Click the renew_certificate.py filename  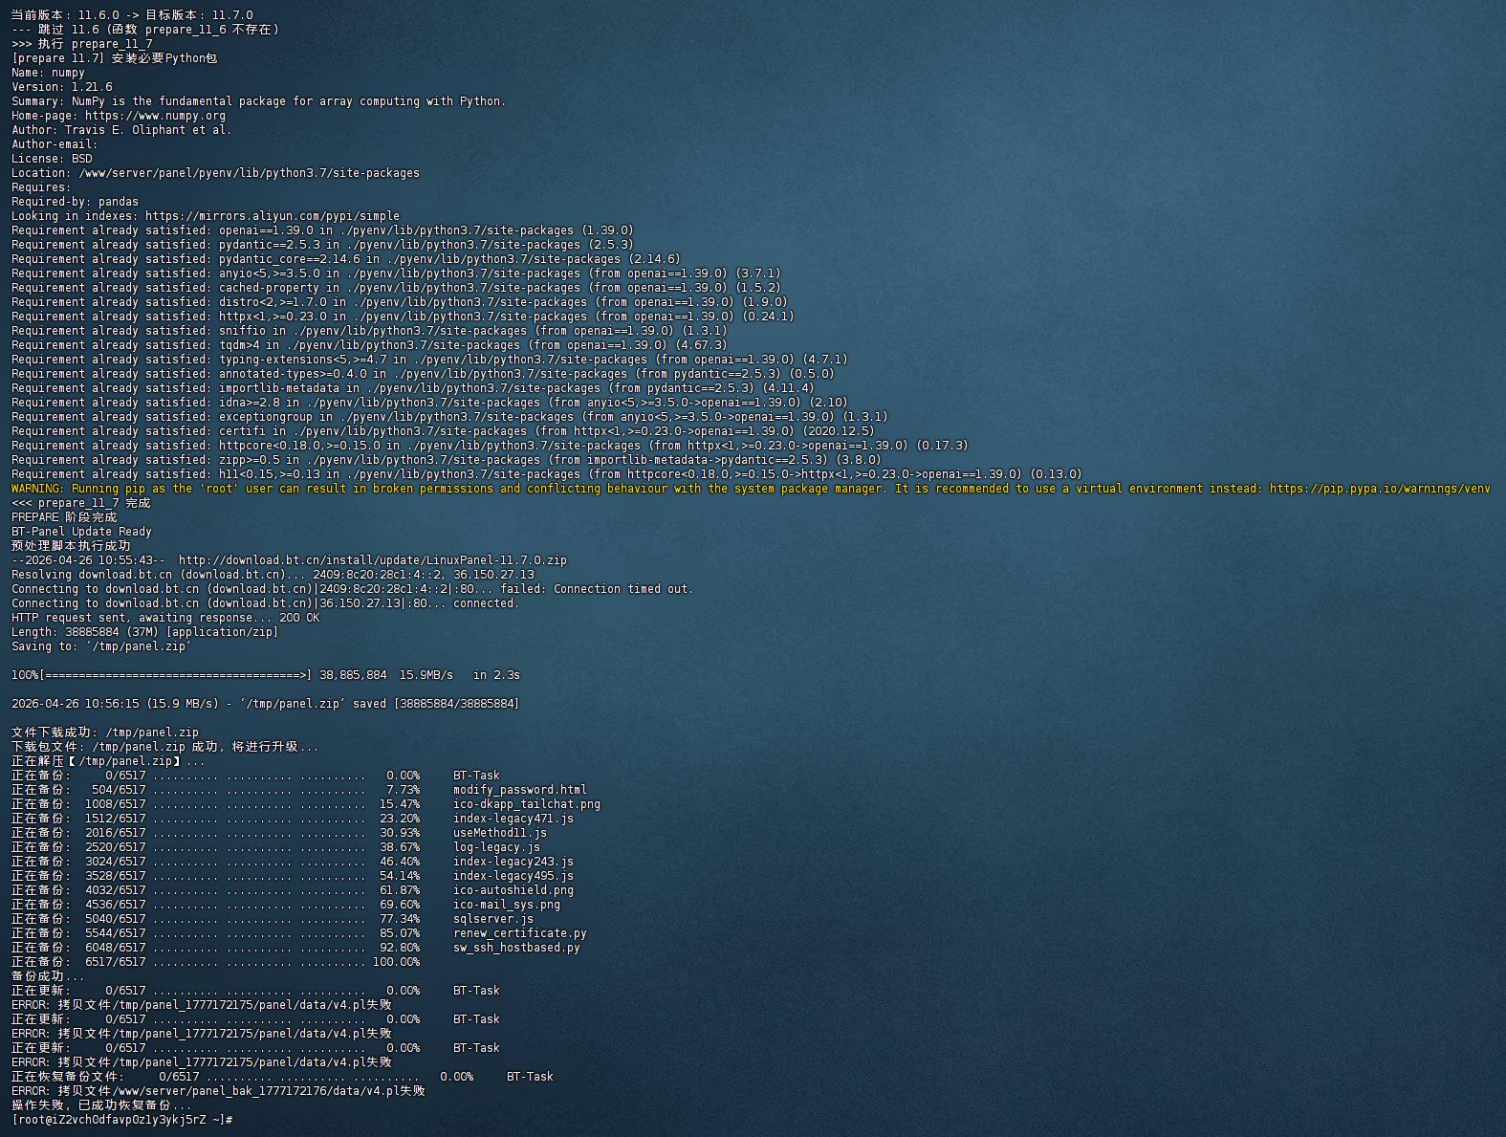pos(520,933)
